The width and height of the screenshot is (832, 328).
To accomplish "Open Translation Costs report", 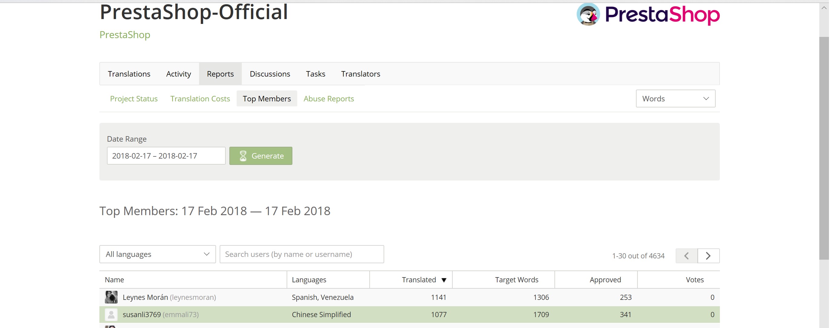I will coord(200,99).
